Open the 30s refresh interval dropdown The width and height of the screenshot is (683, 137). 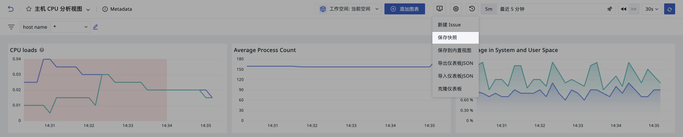pos(652,9)
